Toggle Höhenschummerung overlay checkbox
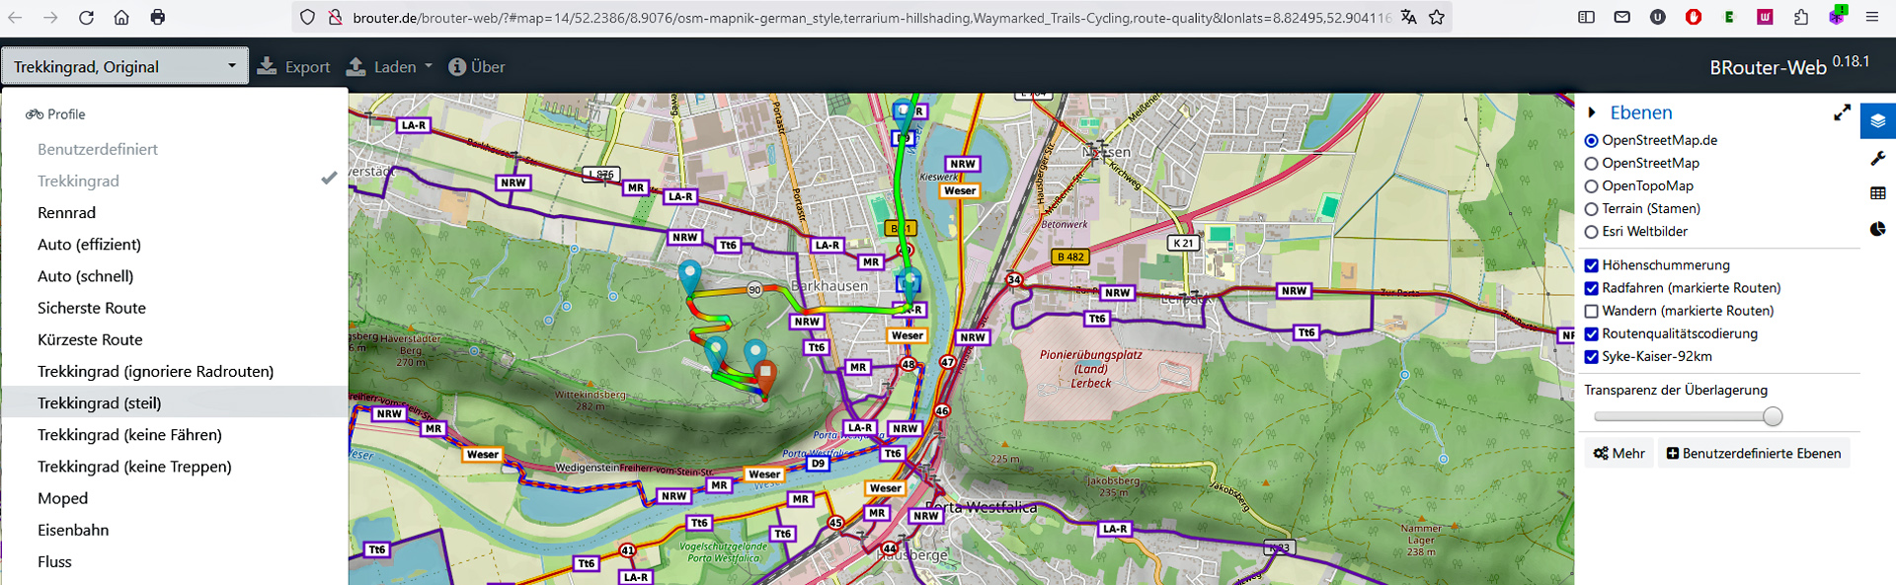Screen dimensions: 1896x585 [1591, 265]
